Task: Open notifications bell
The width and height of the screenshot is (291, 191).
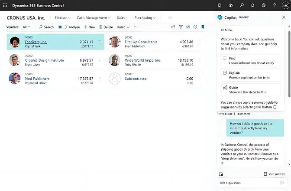Action: [252, 5]
